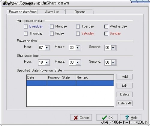Toggle the Wednesday checkbox

(x=106, y=26)
